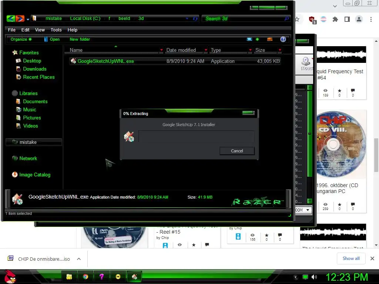The image size is (379, 284).
Task: Open Date modified column filter arrow
Action: 206,50
